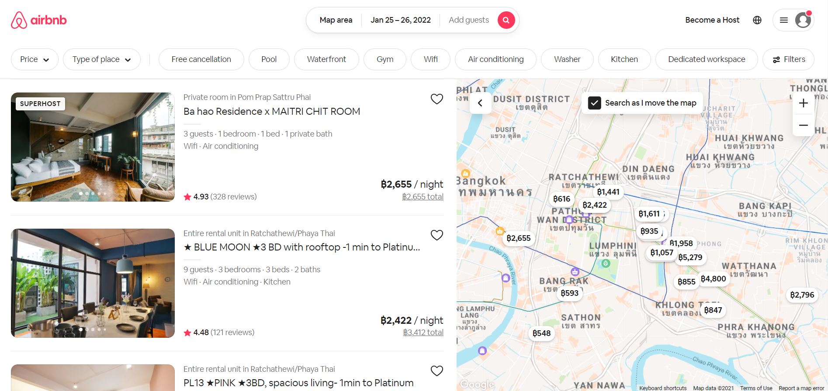Open the Type of place dropdown
828x391 pixels.
[101, 59]
